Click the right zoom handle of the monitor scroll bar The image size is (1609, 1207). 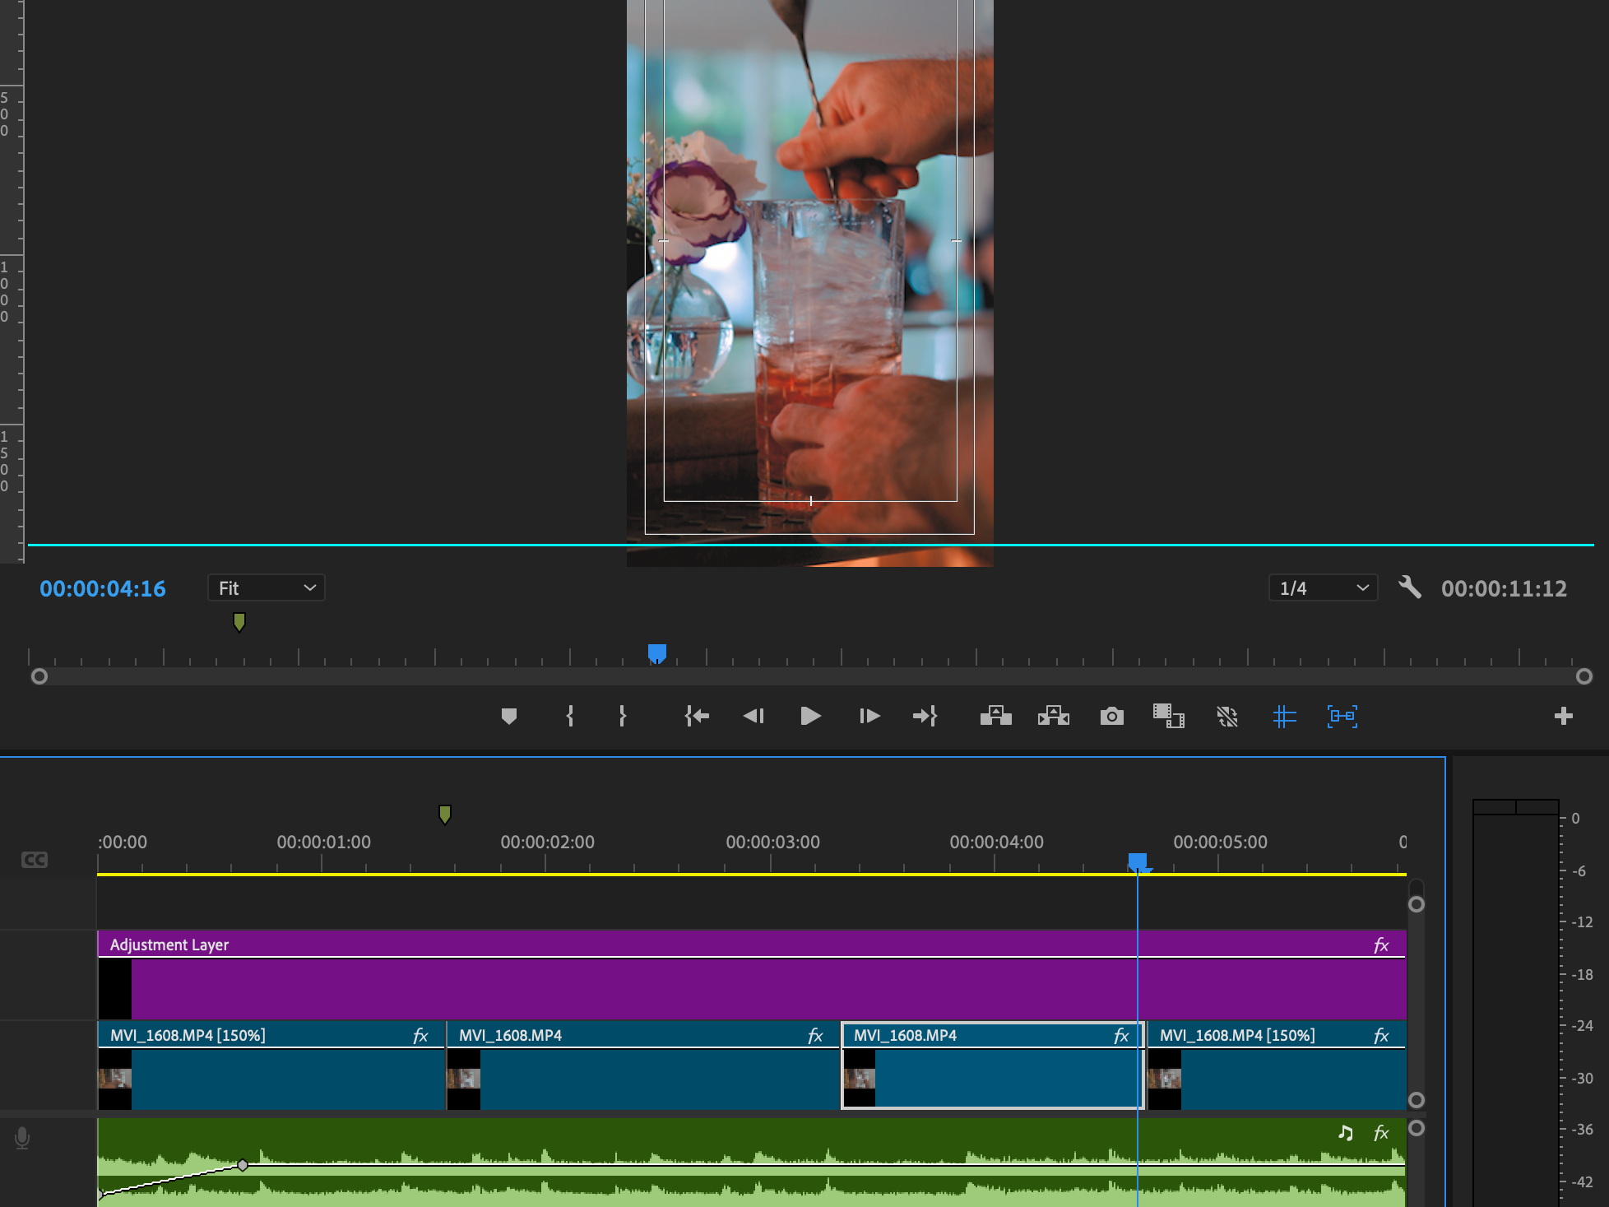1584,676
